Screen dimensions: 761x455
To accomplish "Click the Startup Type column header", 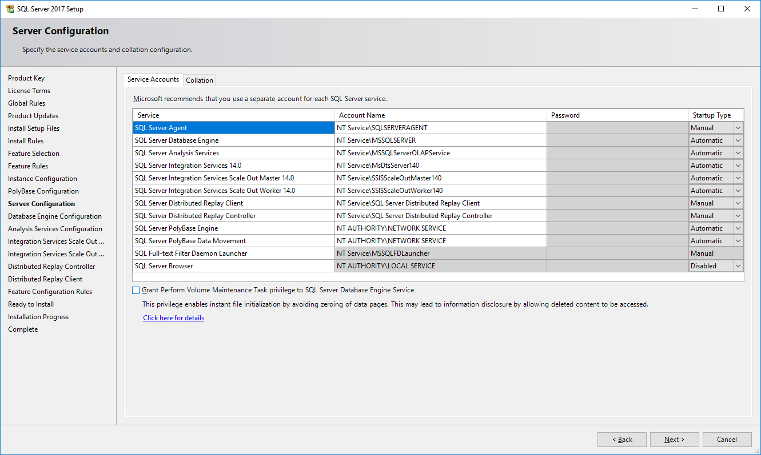I will click(x=716, y=115).
